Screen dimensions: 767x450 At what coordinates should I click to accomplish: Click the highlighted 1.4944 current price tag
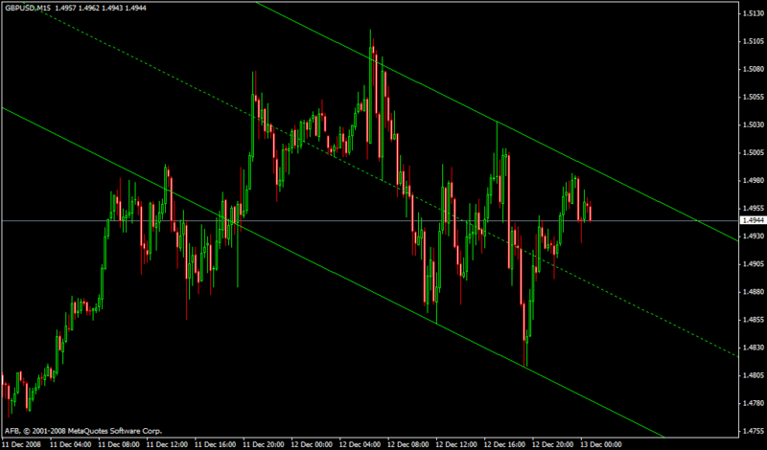(751, 221)
